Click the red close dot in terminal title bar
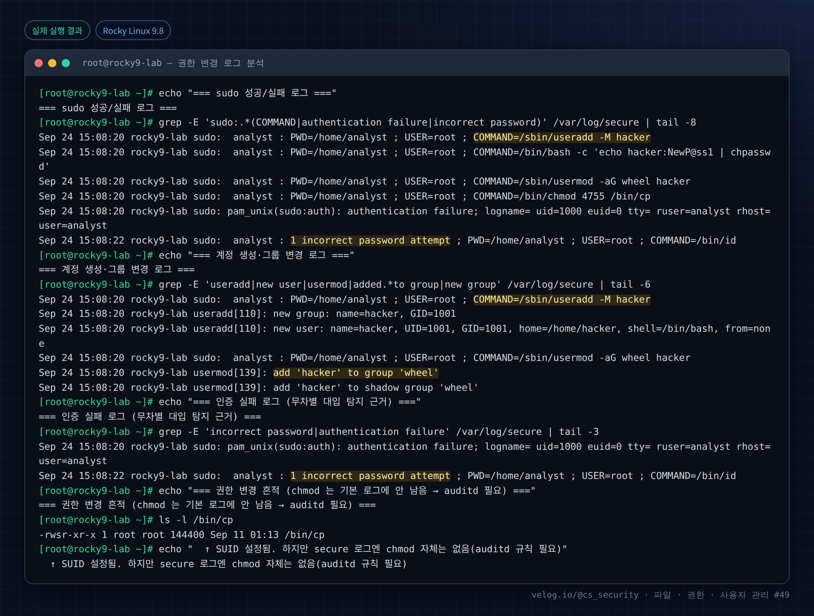 point(39,63)
